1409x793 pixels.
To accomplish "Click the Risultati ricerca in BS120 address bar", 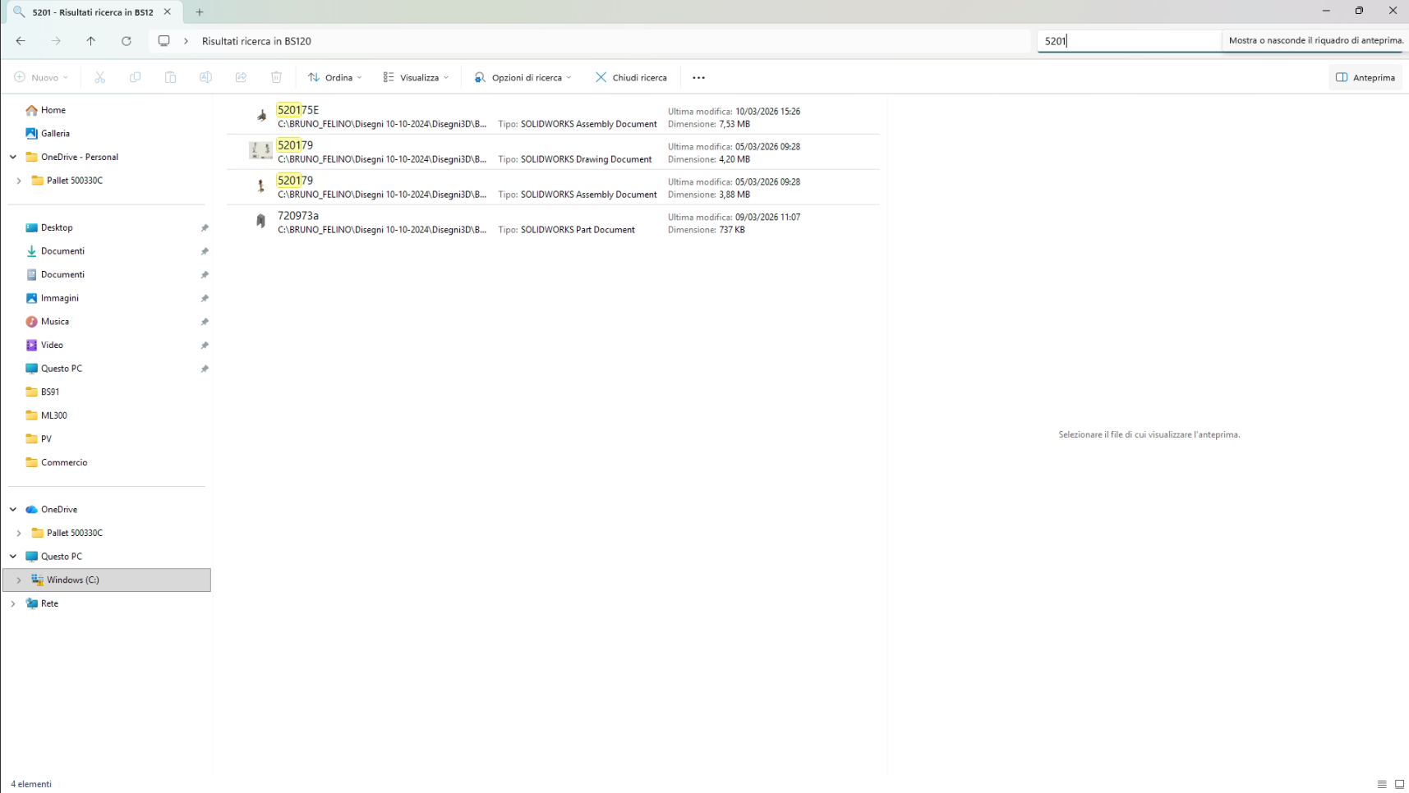I will click(x=589, y=41).
